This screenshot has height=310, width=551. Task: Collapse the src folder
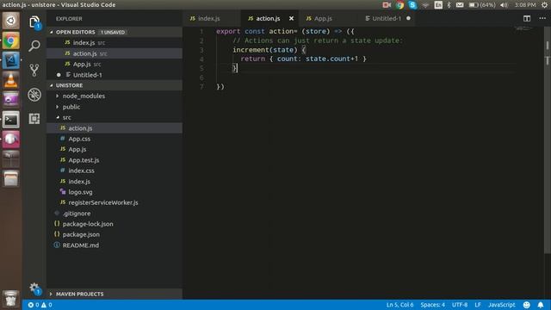pyautogui.click(x=115, y=117)
